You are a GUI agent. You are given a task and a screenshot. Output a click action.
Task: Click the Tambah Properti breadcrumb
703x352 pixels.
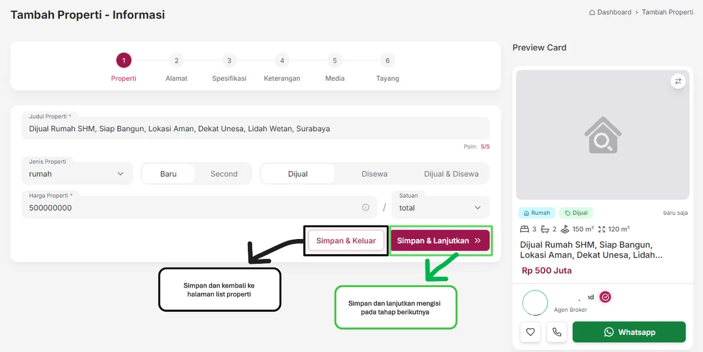pyautogui.click(x=668, y=12)
